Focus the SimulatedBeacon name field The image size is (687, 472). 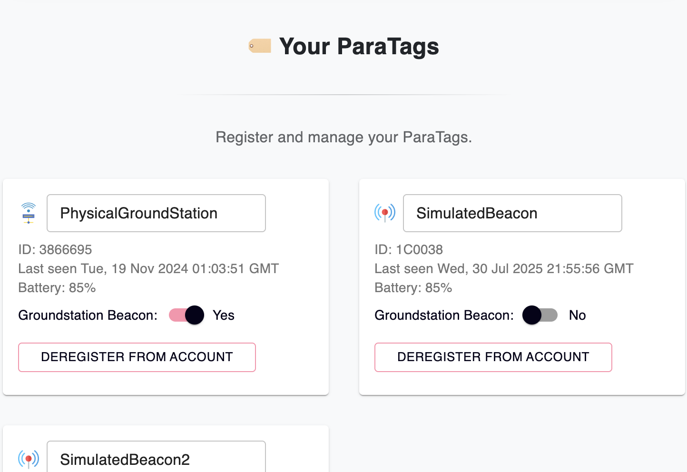(x=512, y=213)
